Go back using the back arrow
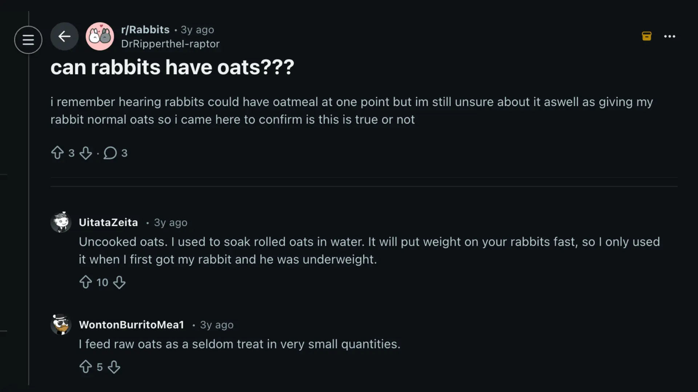The width and height of the screenshot is (698, 392). click(x=64, y=36)
